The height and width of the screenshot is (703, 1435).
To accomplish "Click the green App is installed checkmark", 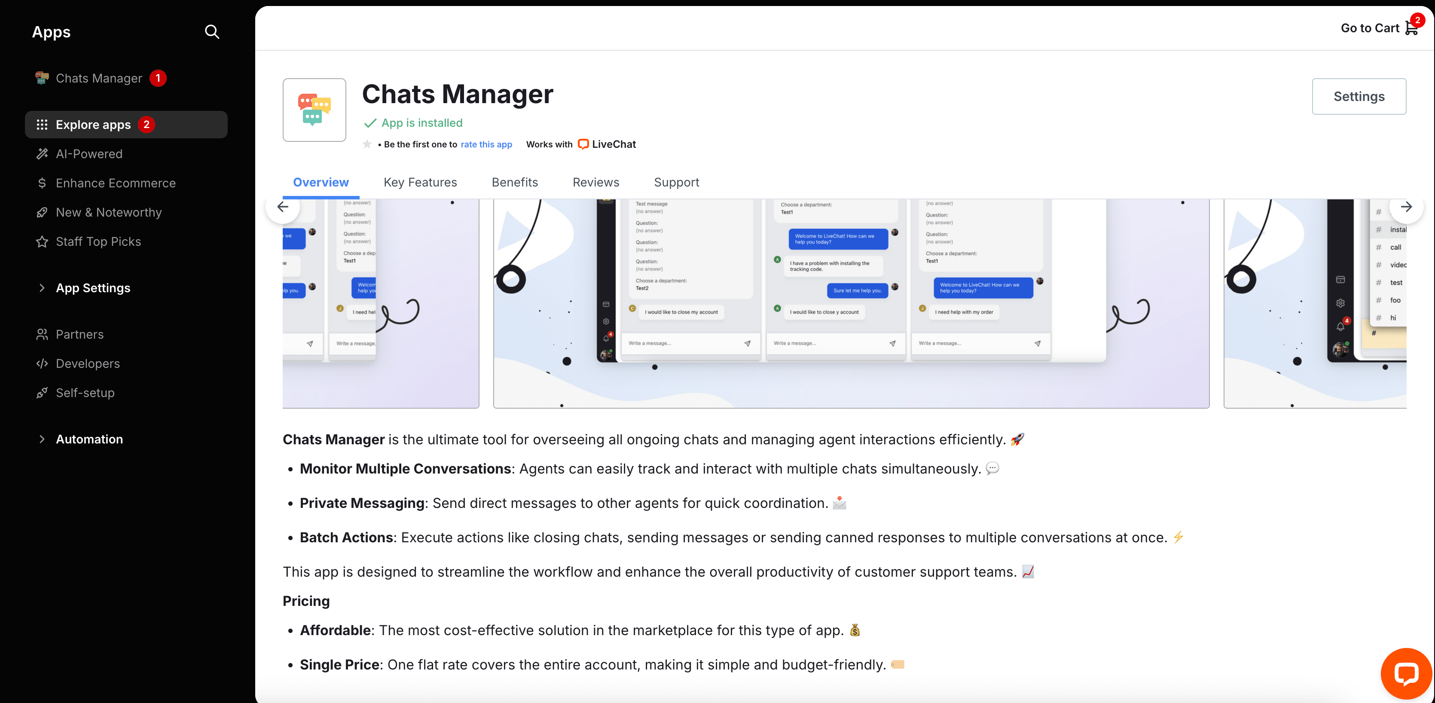I will point(370,123).
